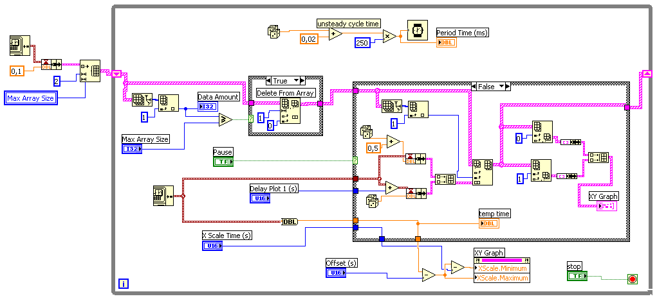This screenshot has width=657, height=301.
Task: Click the Greater Or Equal comparison node
Action: tap(225, 119)
